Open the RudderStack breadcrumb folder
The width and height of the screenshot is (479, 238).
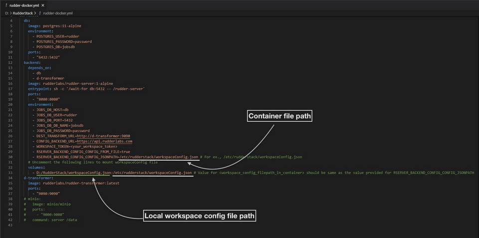pyautogui.click(x=23, y=13)
